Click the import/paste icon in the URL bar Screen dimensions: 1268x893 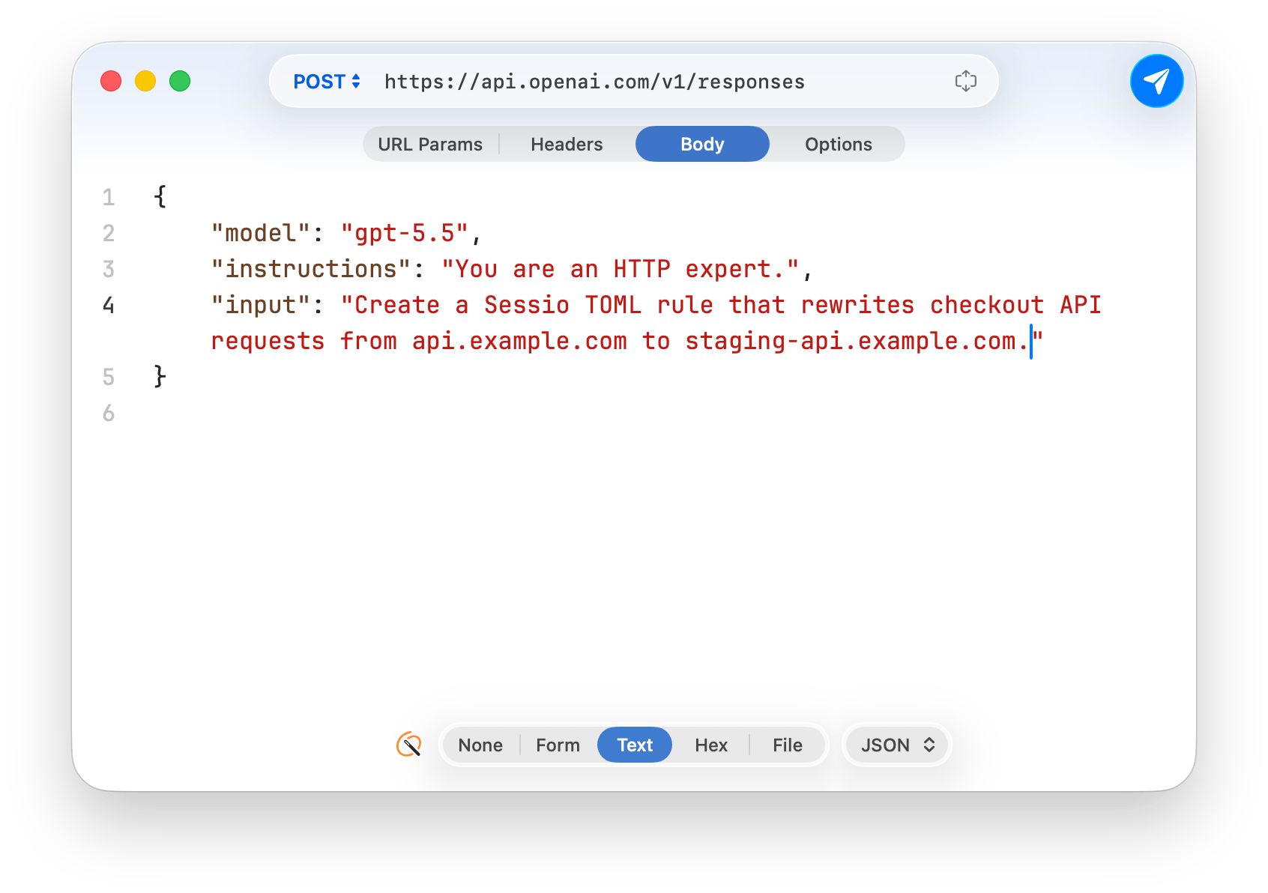coord(965,81)
